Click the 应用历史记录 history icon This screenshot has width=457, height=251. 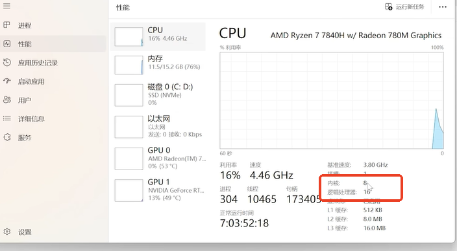(6, 63)
